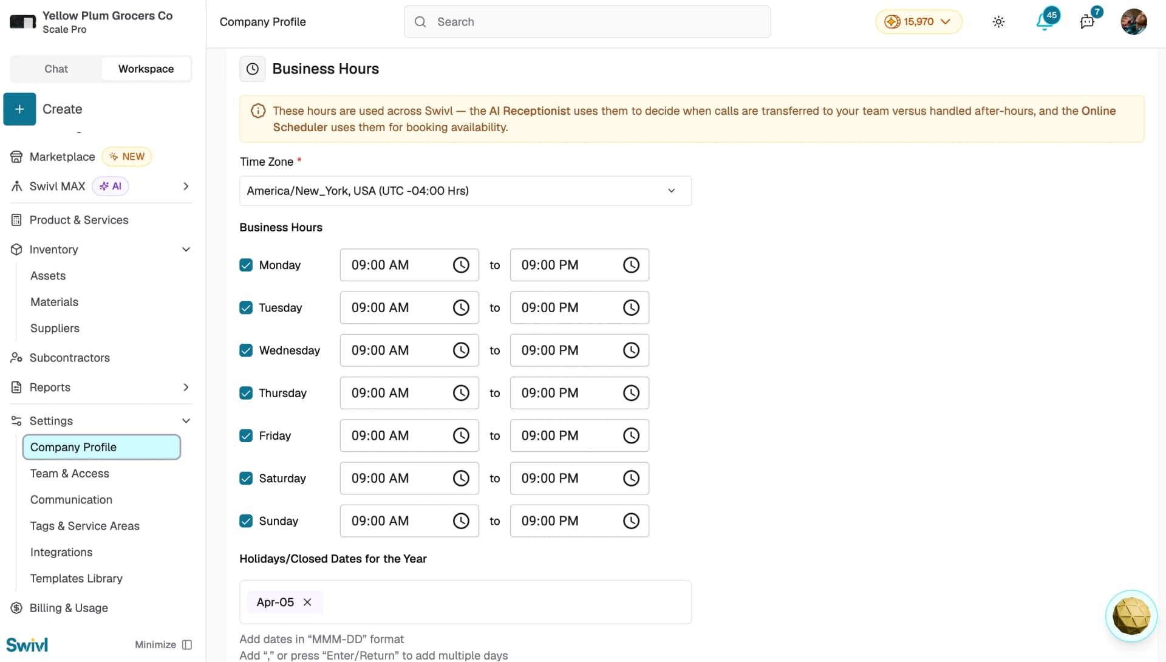1166x662 pixels.
Task: Click the Monday start time clock icon
Action: (x=461, y=265)
